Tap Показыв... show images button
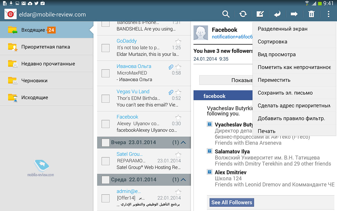 pos(226,80)
